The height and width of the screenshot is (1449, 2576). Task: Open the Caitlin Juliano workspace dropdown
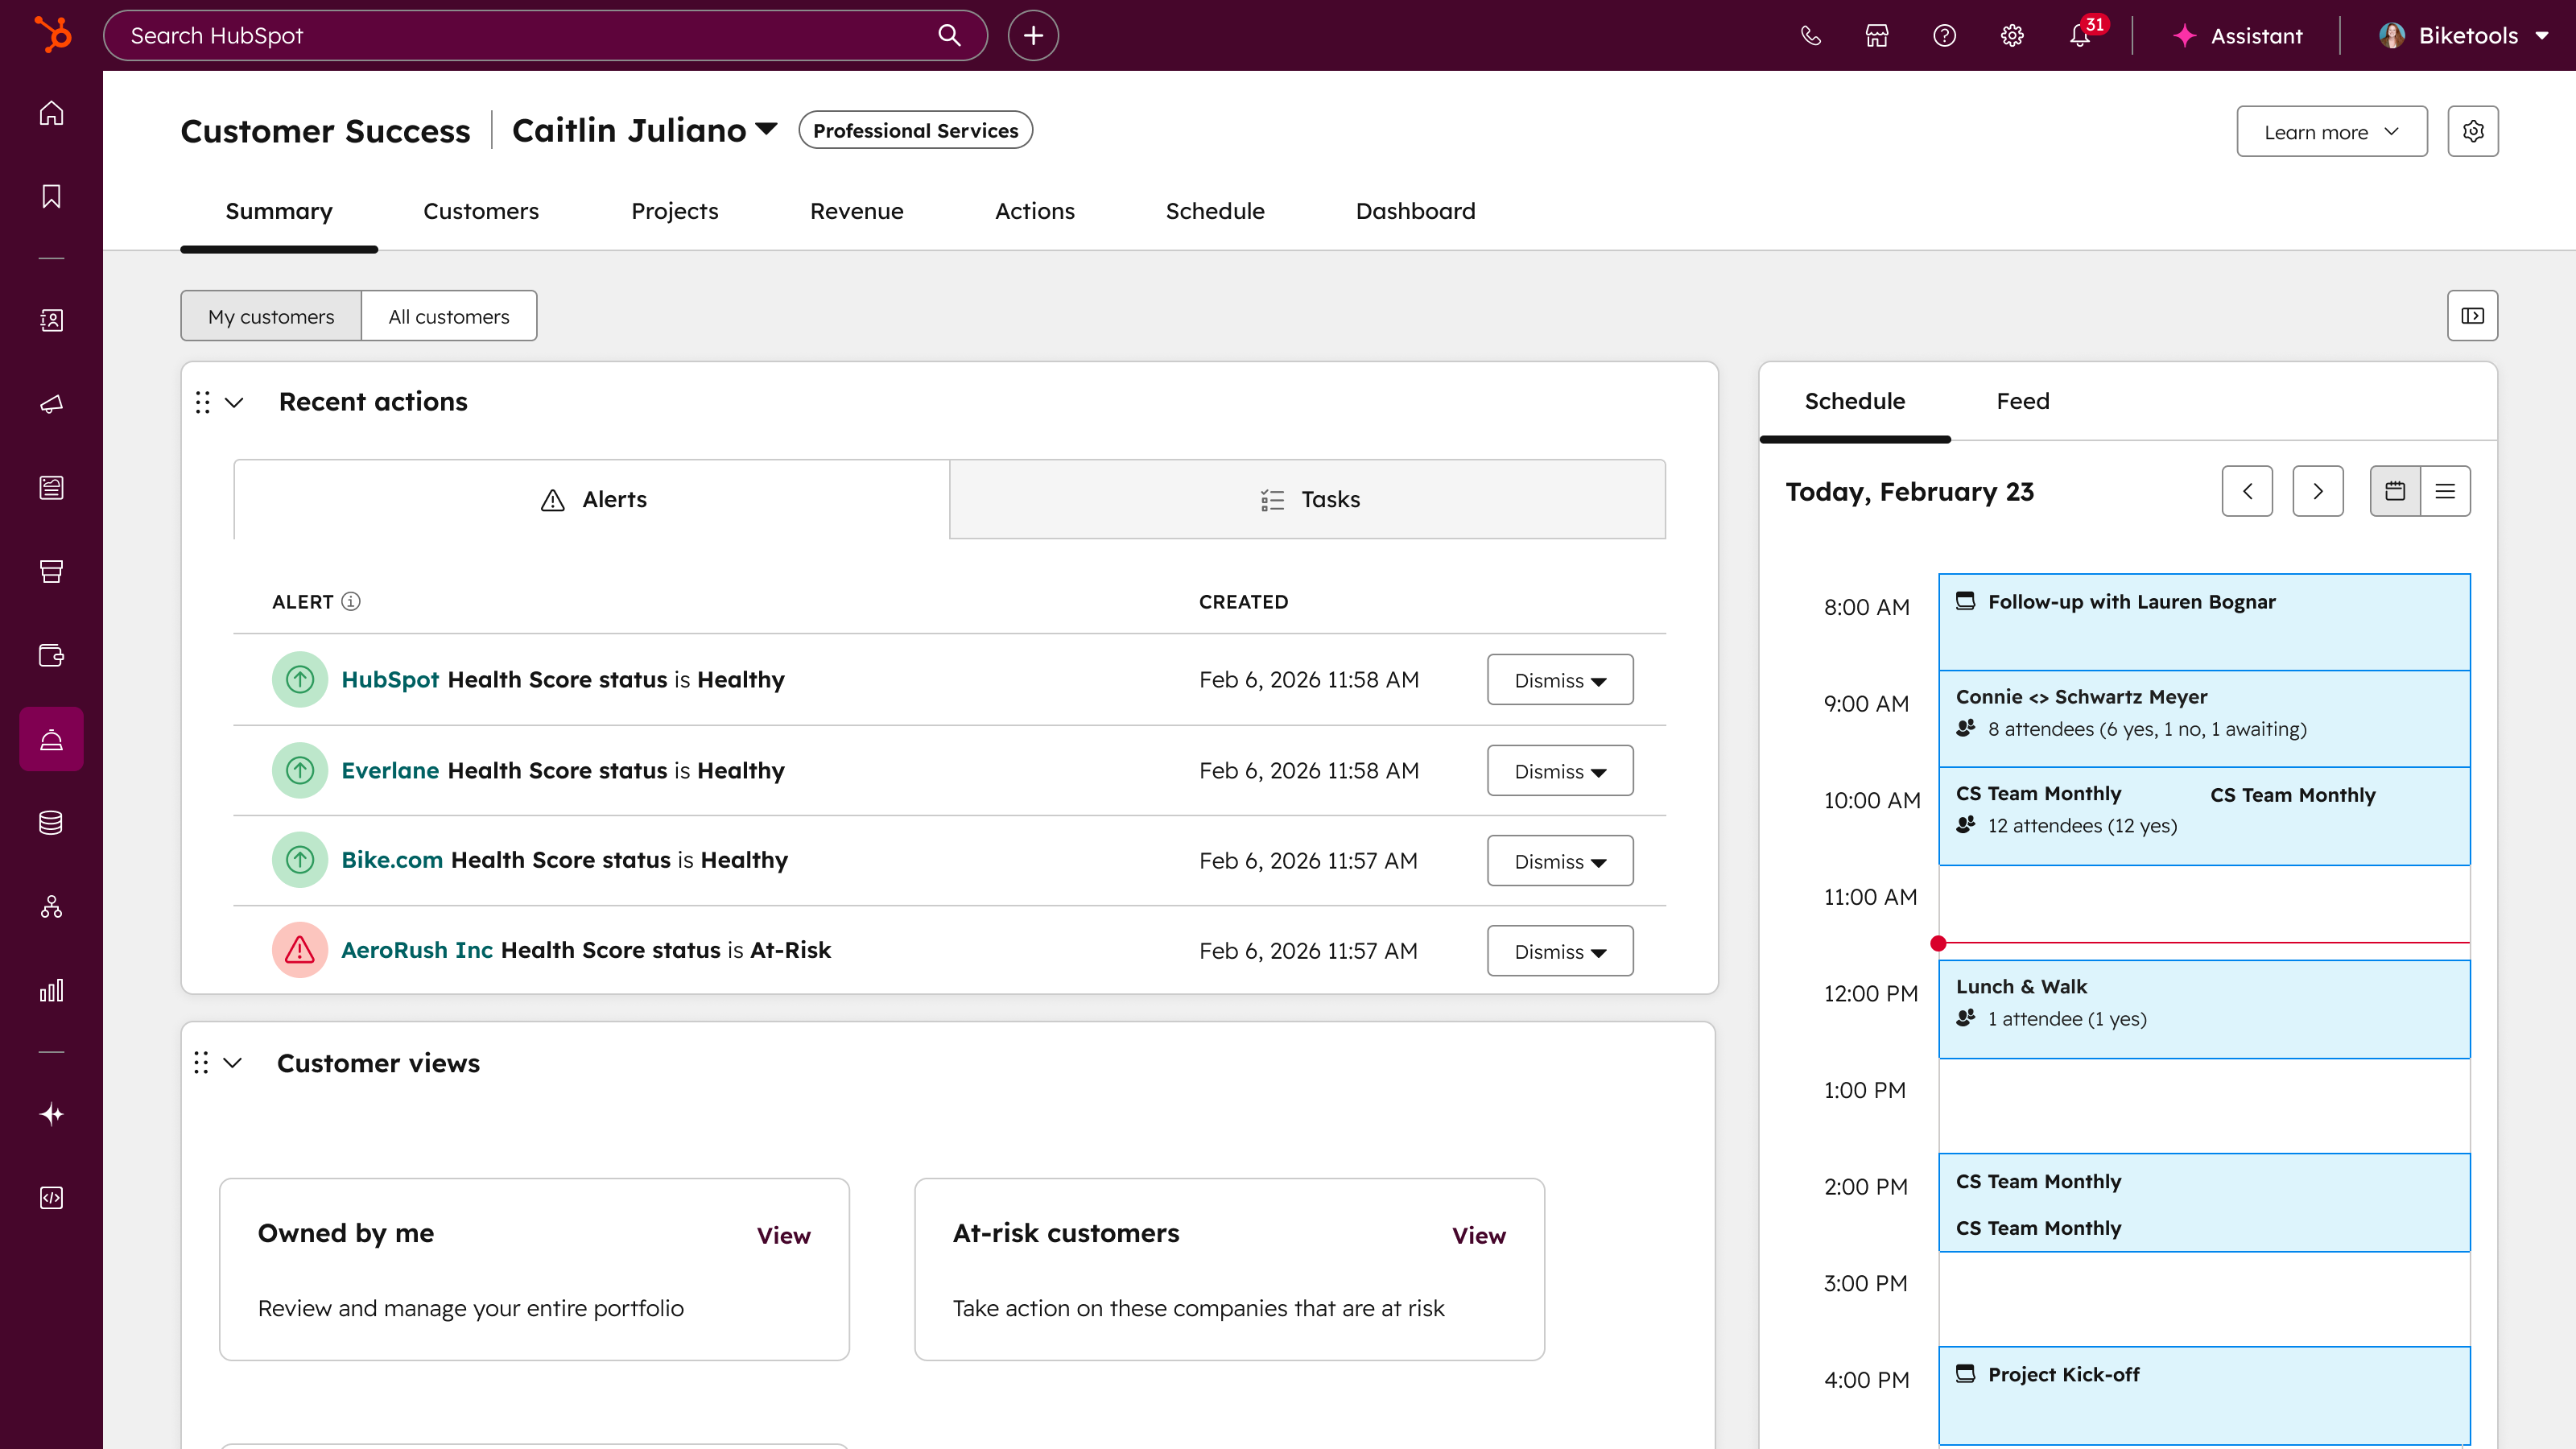pyautogui.click(x=643, y=129)
